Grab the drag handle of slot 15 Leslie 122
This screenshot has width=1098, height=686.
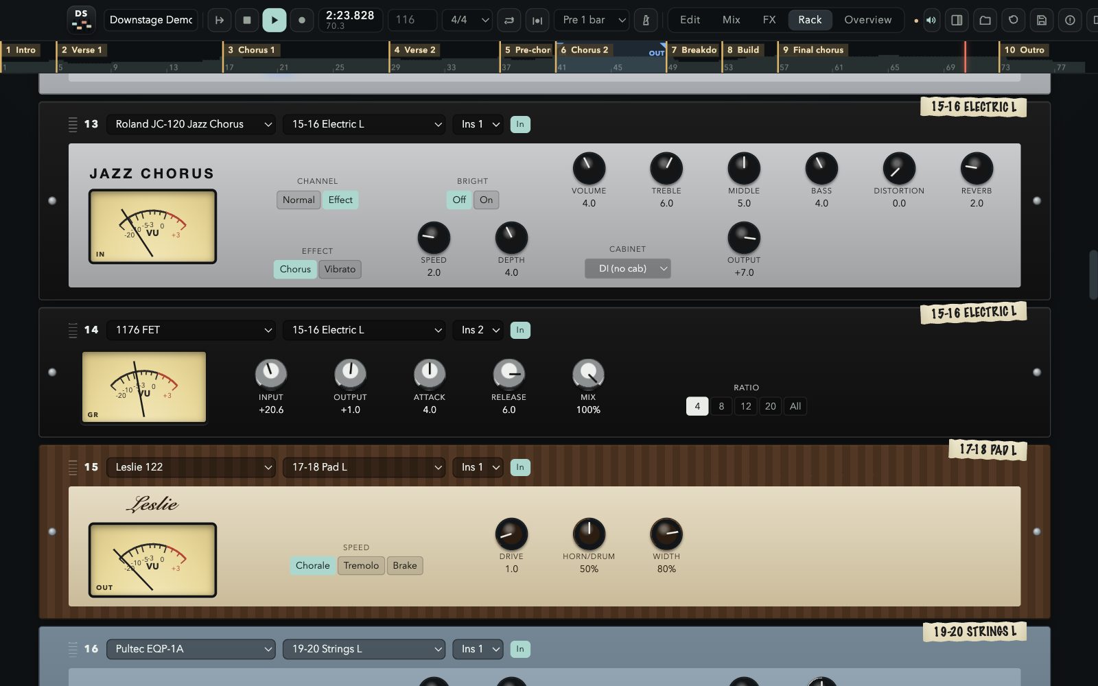(x=73, y=467)
